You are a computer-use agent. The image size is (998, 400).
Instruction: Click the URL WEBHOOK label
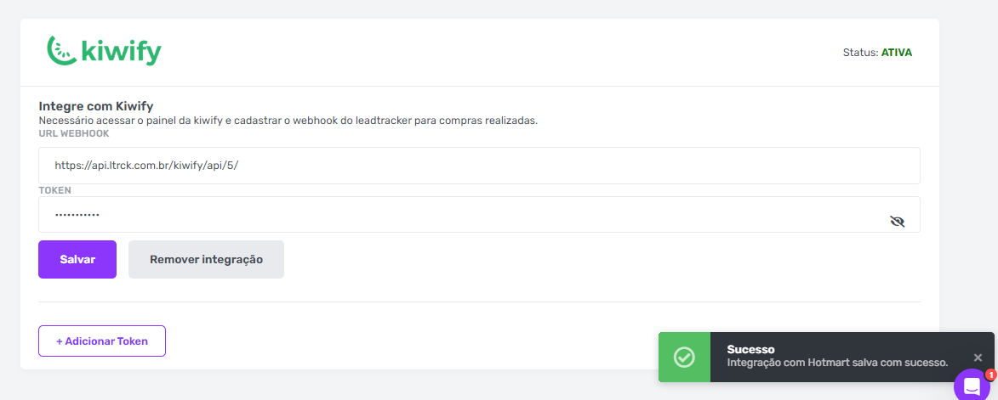pos(74,133)
